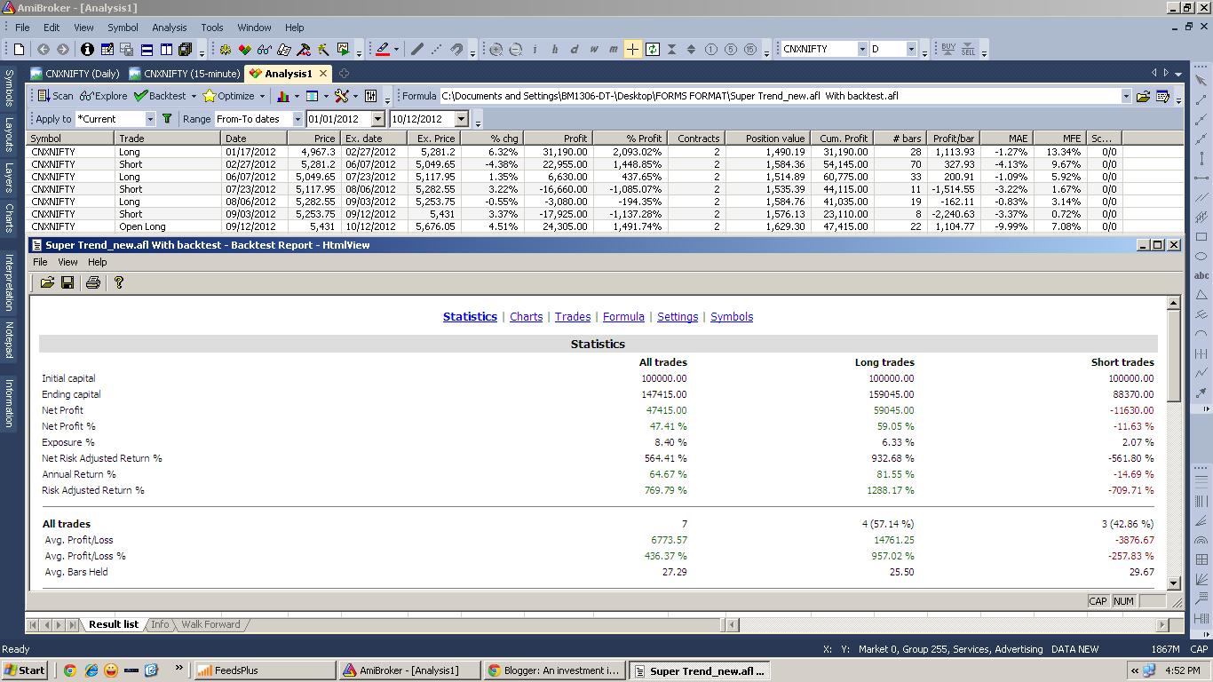Select the weekly 'w' interval button
This screenshot has width=1213, height=682.
click(x=594, y=50)
